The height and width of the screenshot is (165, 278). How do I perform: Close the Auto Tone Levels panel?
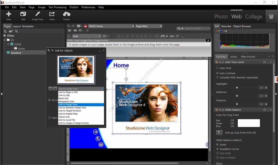(271, 62)
